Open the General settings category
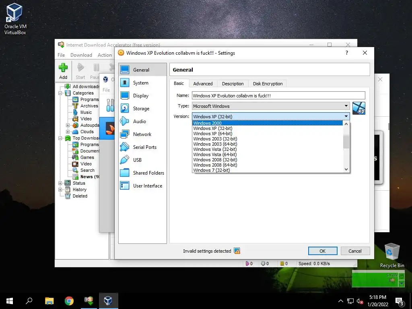Screen dimensions: 412x309 142,70
